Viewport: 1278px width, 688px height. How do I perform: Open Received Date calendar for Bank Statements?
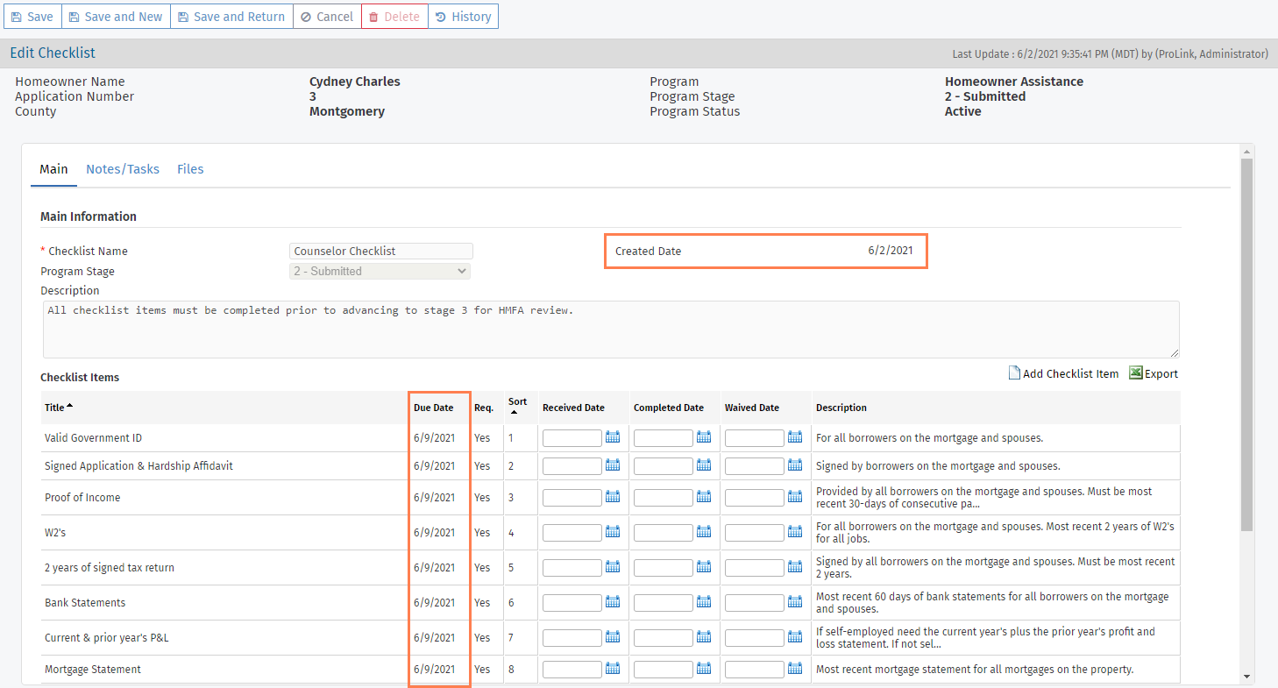pyautogui.click(x=613, y=602)
